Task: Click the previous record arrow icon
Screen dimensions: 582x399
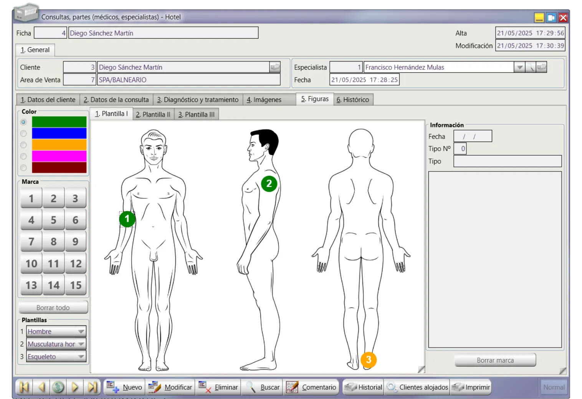Action: tap(41, 387)
